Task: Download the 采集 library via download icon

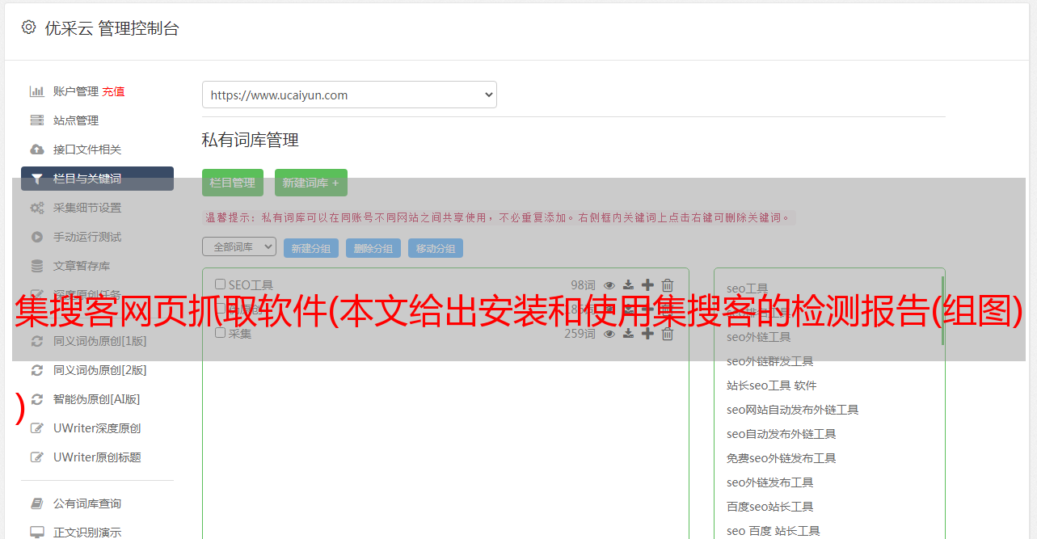Action: 628,334
